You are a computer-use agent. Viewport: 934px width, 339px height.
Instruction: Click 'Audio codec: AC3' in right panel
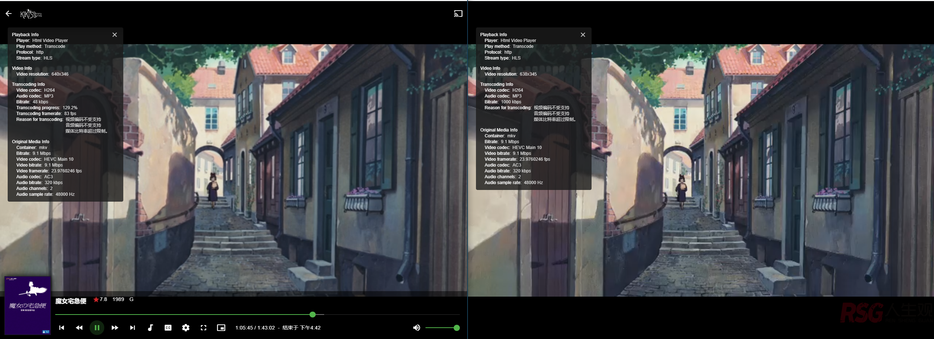[x=503, y=165]
